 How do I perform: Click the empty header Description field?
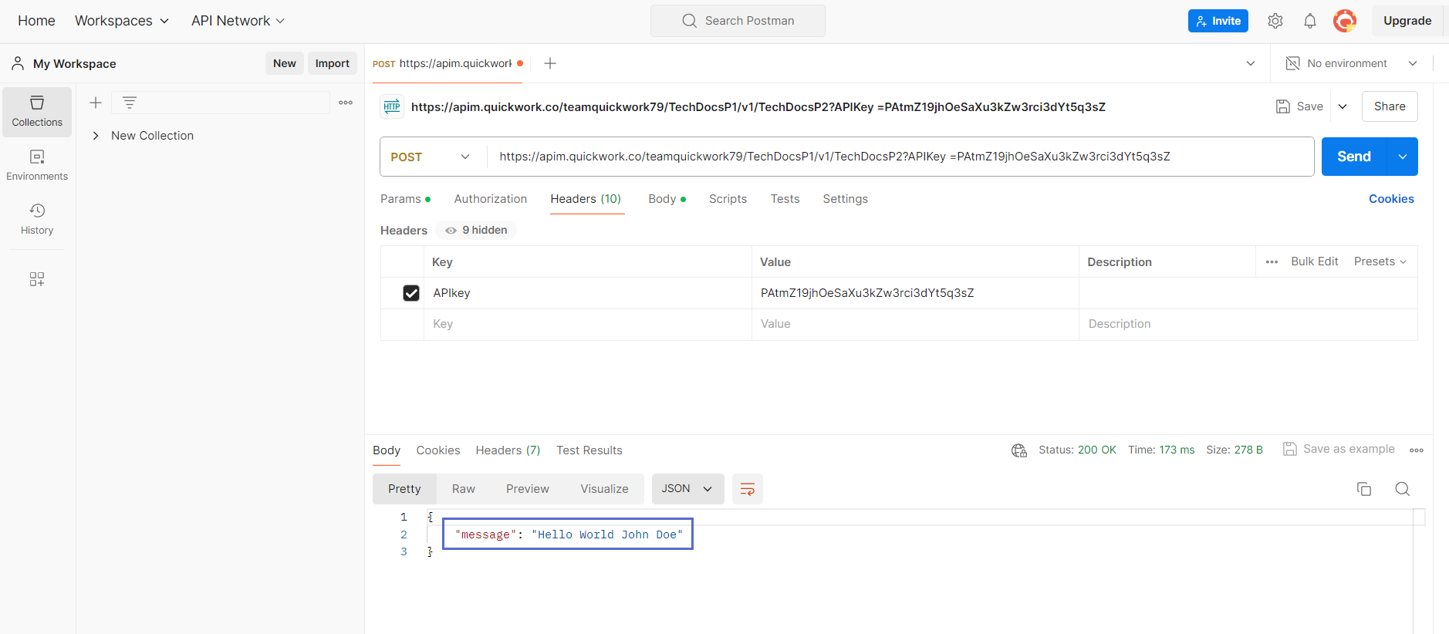(x=1248, y=324)
